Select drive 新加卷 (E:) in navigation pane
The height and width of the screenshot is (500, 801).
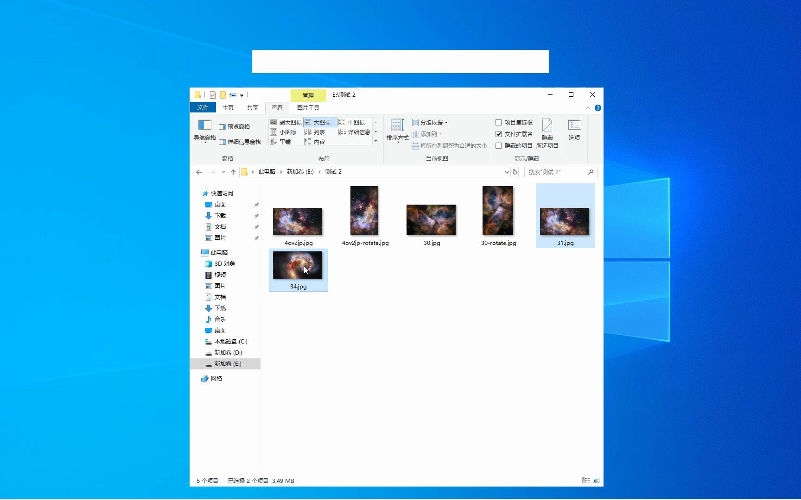coord(225,364)
